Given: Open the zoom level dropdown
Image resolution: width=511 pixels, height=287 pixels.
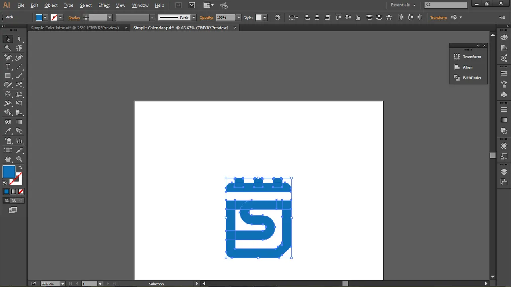Looking at the screenshot, I should [x=63, y=284].
